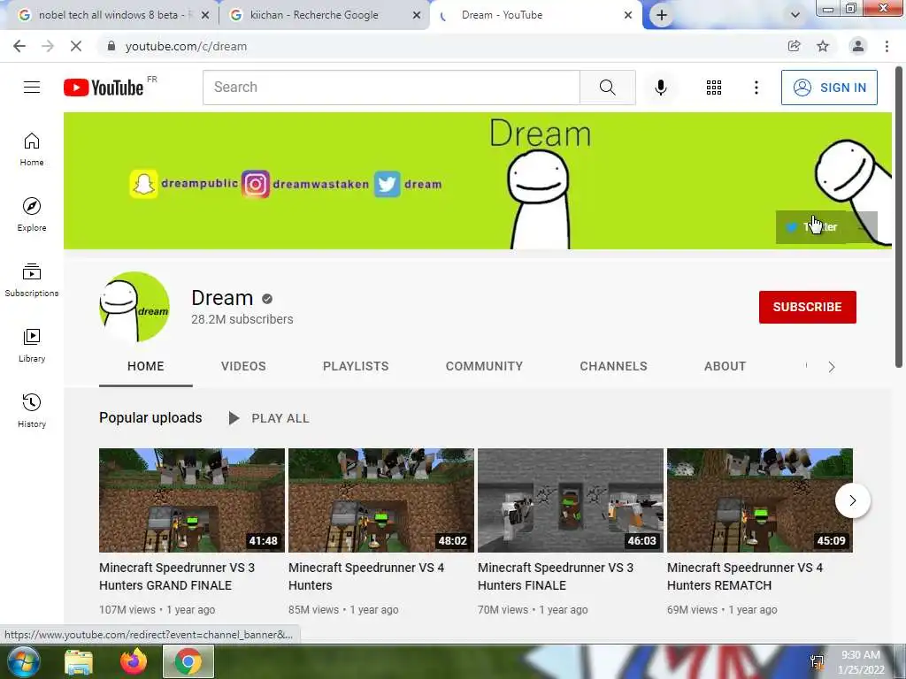Share this page from address bar

click(x=794, y=46)
